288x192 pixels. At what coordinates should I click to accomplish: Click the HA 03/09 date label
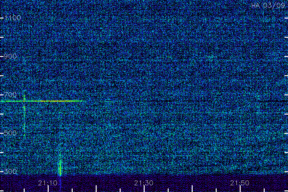pos(268,5)
